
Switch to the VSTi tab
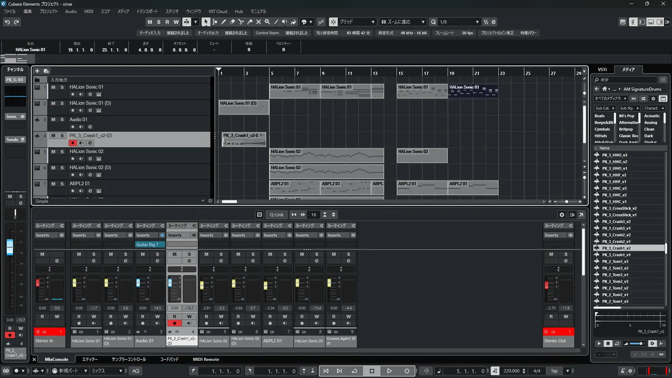coord(602,70)
